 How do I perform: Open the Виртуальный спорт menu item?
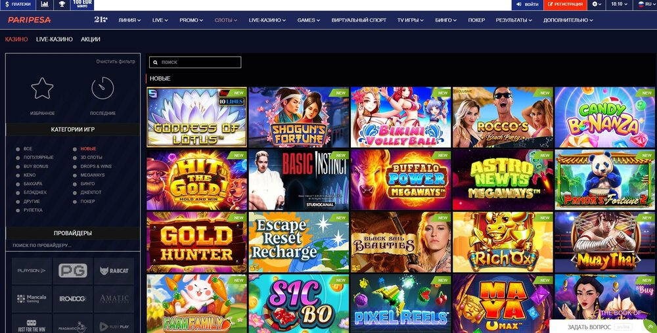click(x=359, y=20)
